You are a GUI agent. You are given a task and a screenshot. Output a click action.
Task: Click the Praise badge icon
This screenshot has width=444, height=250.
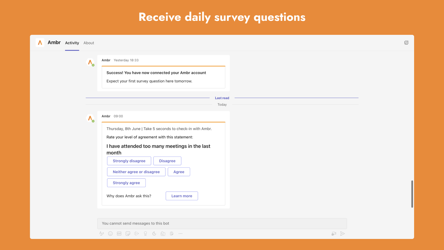pyautogui.click(x=146, y=233)
